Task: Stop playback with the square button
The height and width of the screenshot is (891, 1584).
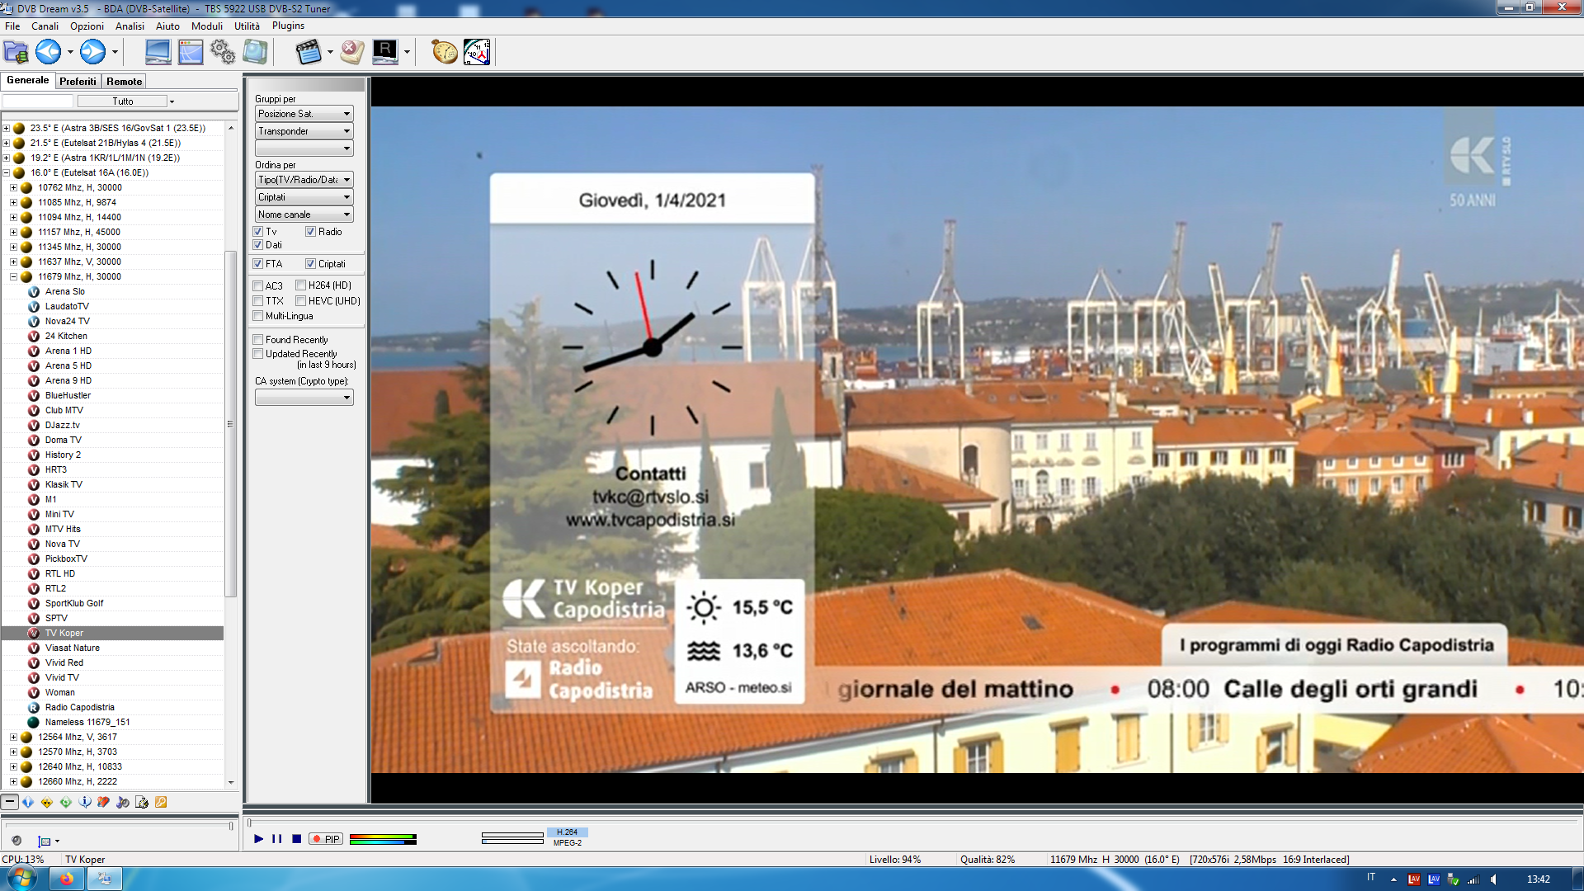Action: click(x=297, y=839)
